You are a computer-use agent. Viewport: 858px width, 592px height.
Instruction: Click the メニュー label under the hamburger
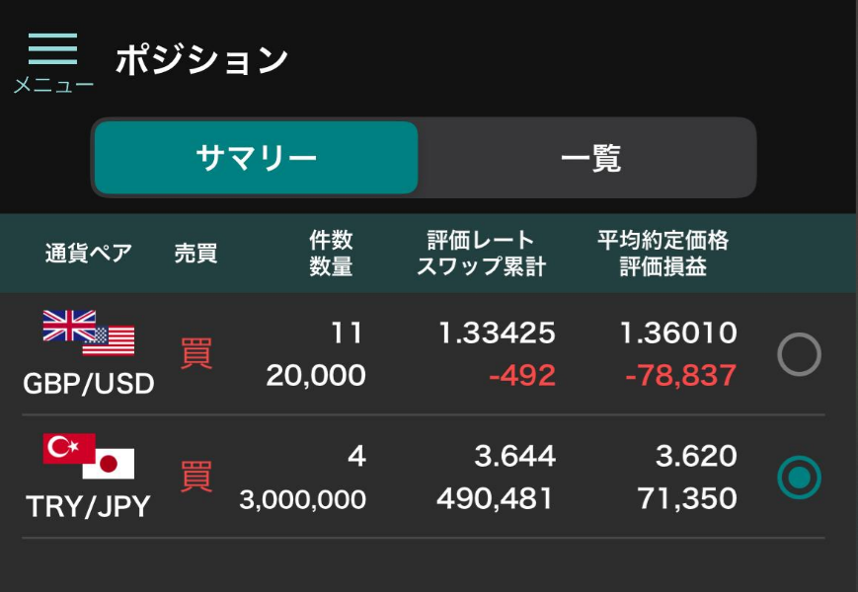[53, 85]
